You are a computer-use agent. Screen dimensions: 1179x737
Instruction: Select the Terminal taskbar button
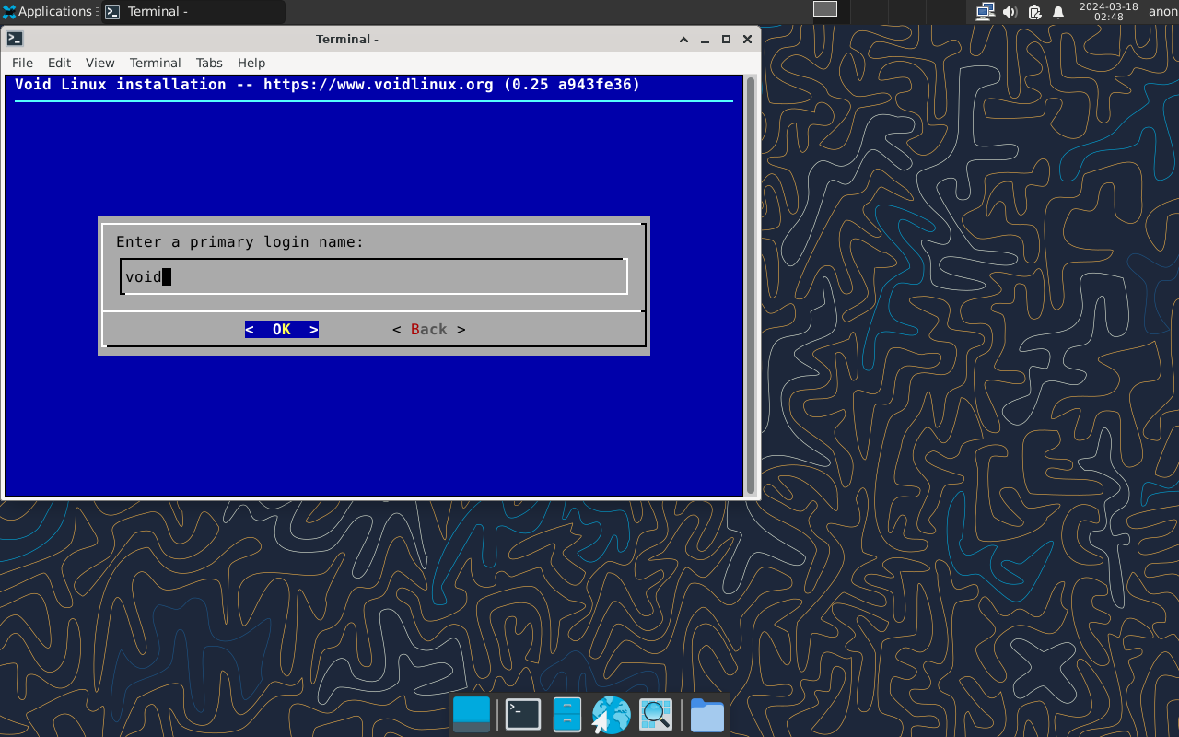coord(193,12)
